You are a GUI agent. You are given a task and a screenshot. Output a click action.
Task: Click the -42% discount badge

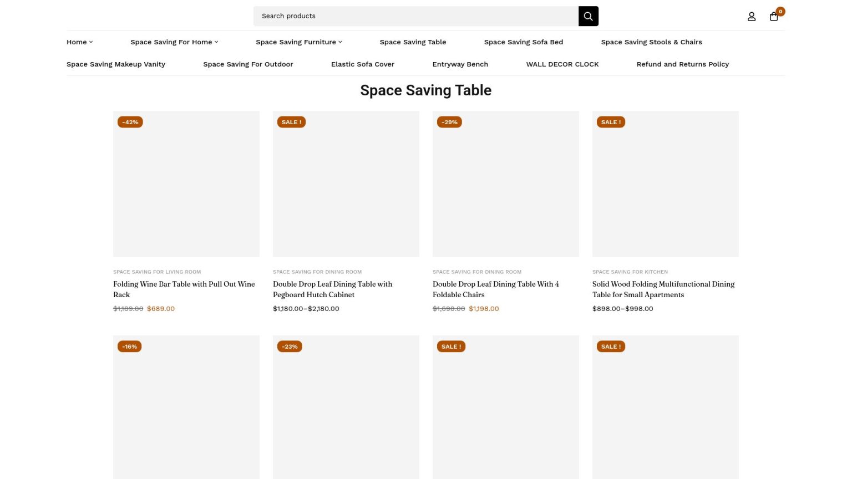point(130,122)
